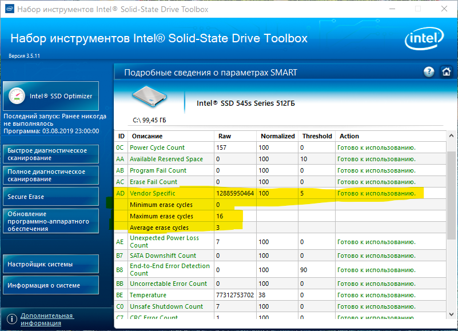Select the Vendor Specific AD row
Image resolution: width=458 pixels, height=331 pixels.
pyautogui.click(x=153, y=193)
